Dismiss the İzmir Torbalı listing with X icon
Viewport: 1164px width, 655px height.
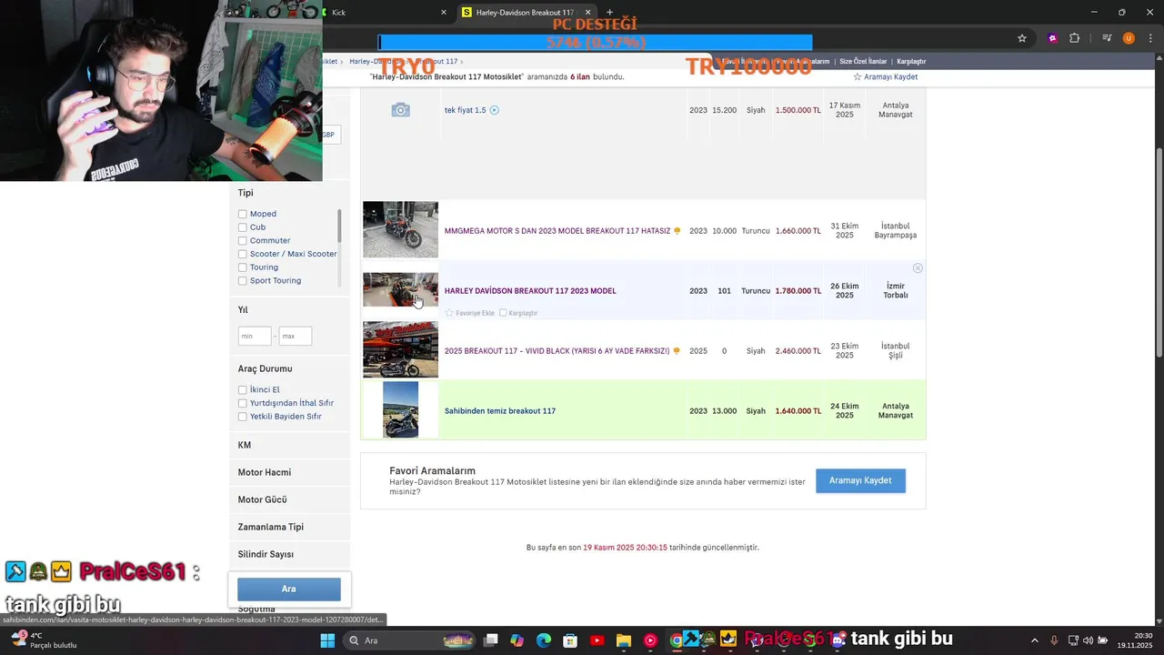click(x=918, y=268)
